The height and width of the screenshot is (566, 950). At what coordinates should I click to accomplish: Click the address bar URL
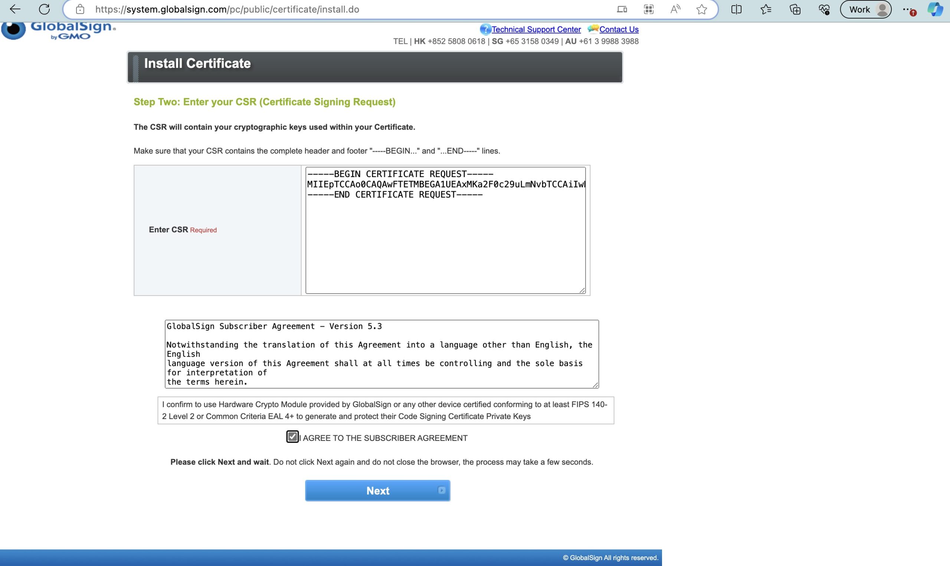pyautogui.click(x=227, y=9)
